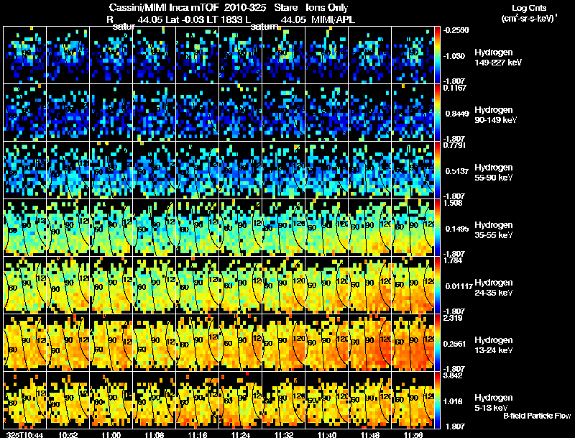Click the 325T10:44 start time label
The image size is (575, 438).
[x=25, y=434]
